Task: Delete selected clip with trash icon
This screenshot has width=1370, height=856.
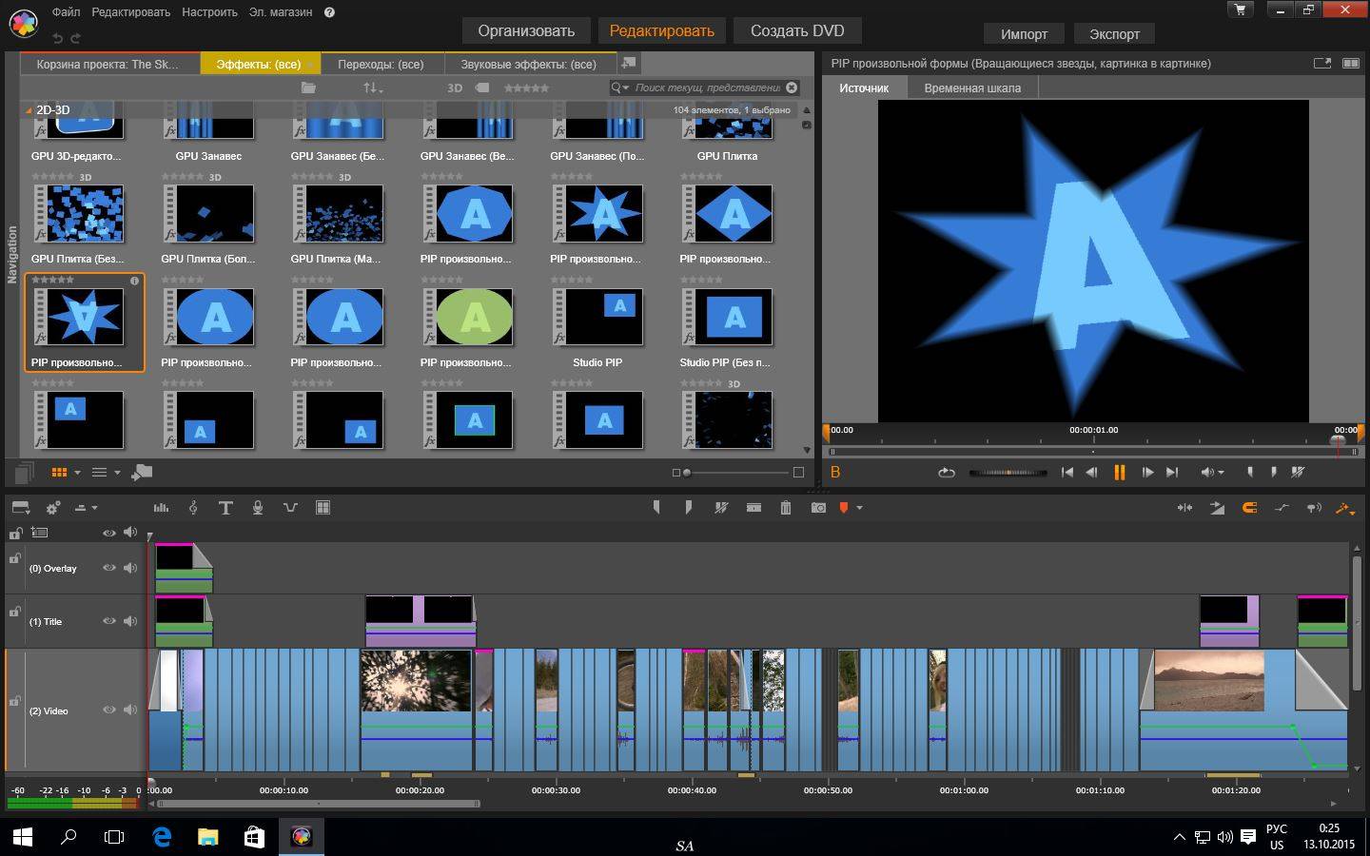Action: (785, 508)
